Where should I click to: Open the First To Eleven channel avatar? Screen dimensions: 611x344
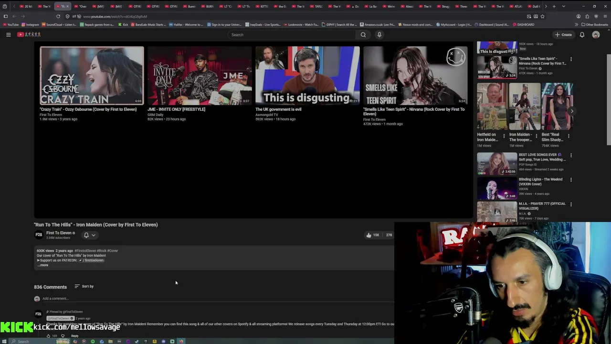coord(38,235)
